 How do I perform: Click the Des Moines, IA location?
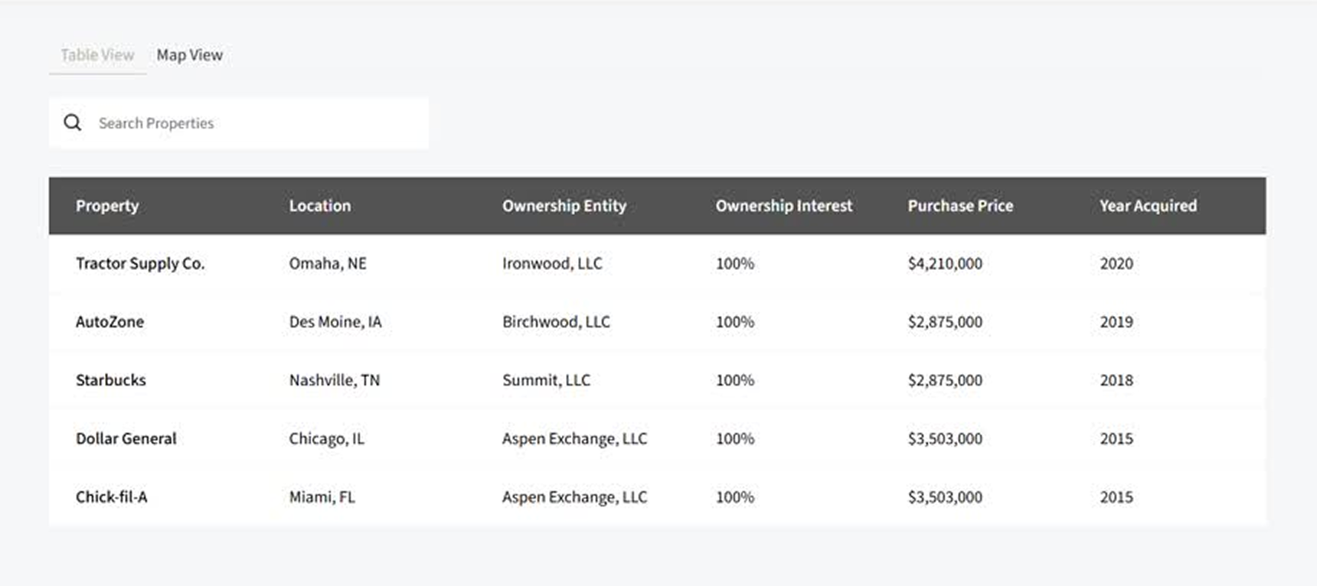(x=335, y=322)
